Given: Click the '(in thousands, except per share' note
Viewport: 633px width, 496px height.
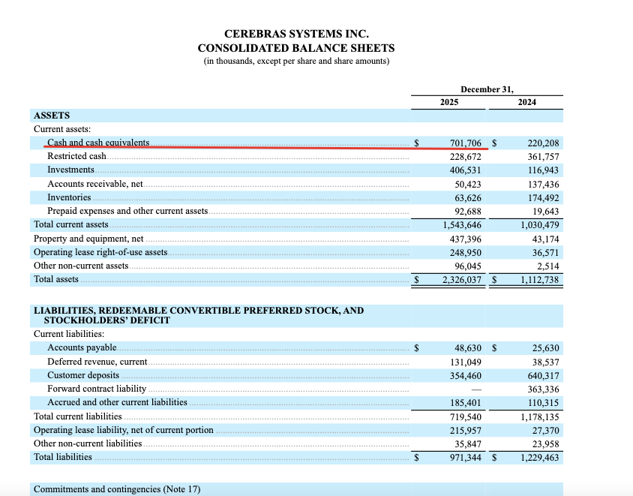Looking at the screenshot, I should pyautogui.click(x=296, y=61).
